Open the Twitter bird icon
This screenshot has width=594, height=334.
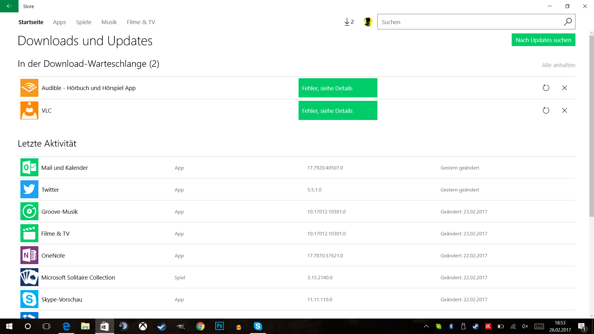tap(29, 189)
